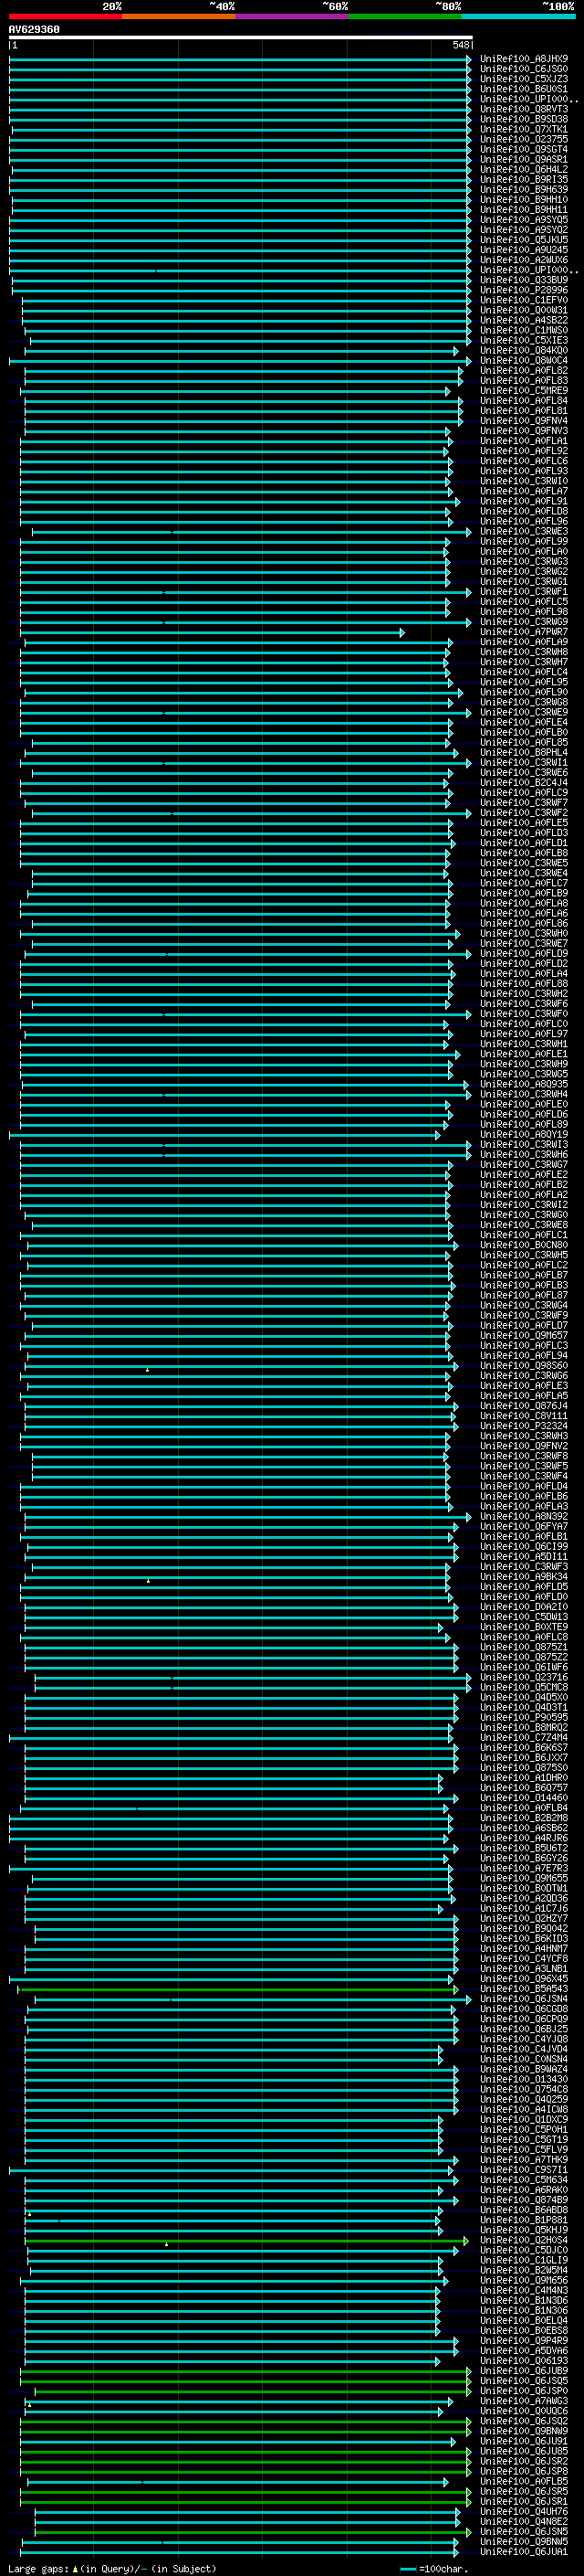The width and height of the screenshot is (584, 2576).
Task: Open hit UniRef100_A3LN81
Action: [x=524, y=1968]
